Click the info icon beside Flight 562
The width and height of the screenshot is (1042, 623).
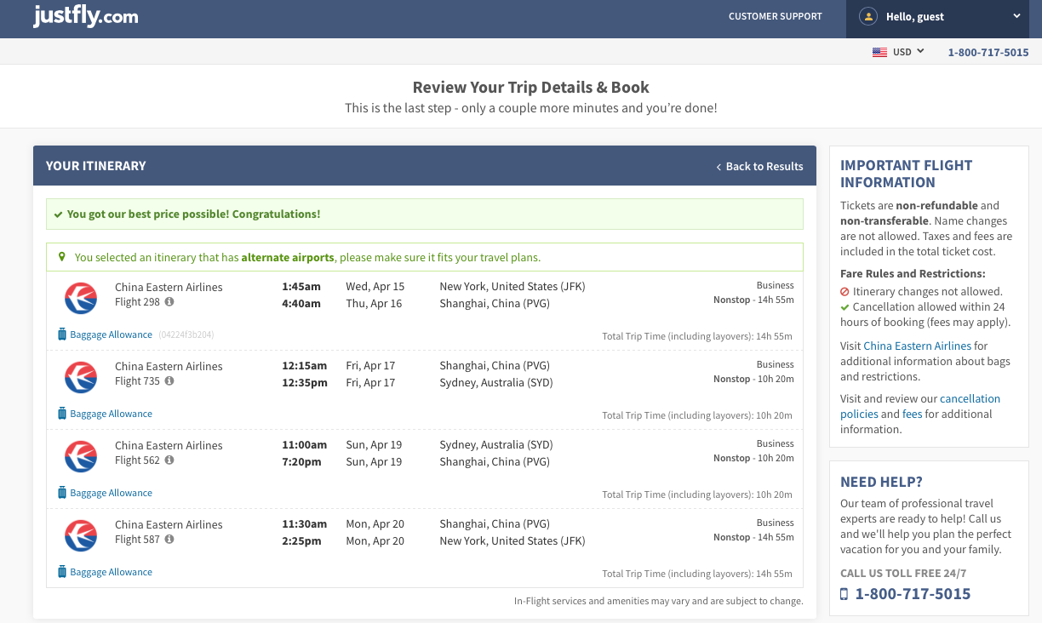(169, 460)
